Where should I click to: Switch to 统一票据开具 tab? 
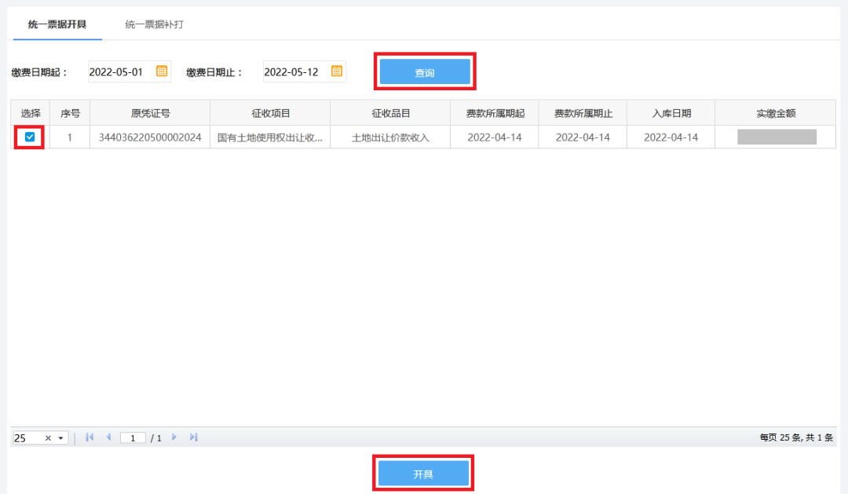pyautogui.click(x=57, y=24)
